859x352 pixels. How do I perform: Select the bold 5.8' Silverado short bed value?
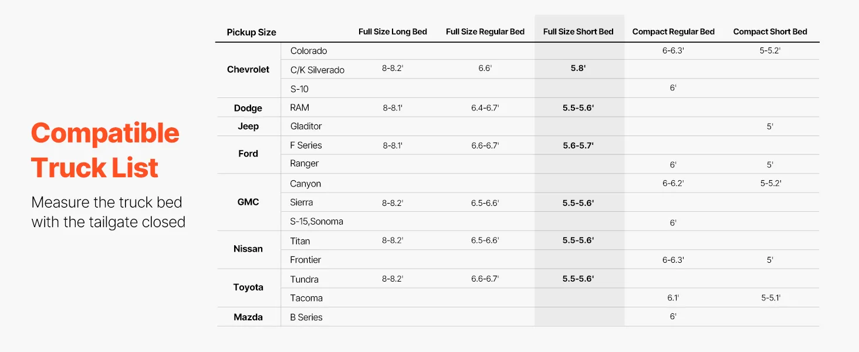coord(578,68)
